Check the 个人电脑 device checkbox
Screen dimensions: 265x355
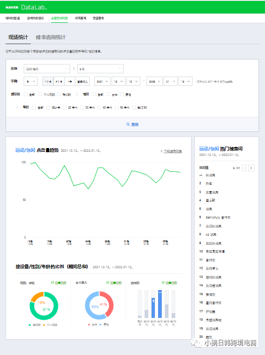40,94
